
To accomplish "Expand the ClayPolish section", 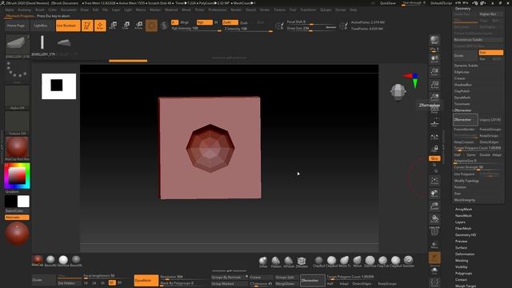I will coord(462,91).
